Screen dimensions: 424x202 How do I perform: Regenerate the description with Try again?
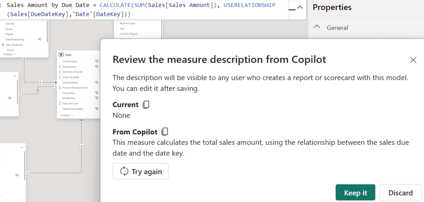click(140, 171)
